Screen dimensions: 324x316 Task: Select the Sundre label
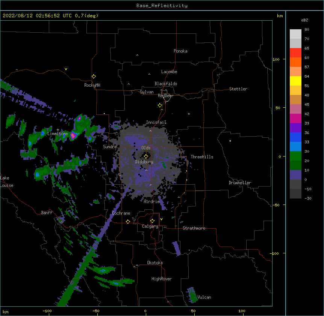[x=110, y=147]
